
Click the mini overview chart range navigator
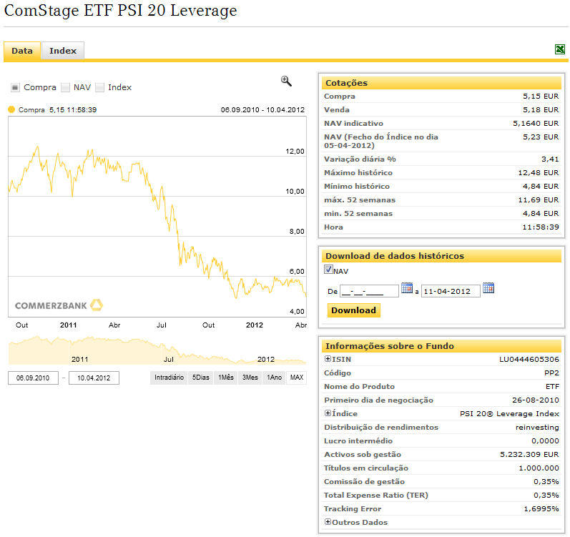[157, 350]
